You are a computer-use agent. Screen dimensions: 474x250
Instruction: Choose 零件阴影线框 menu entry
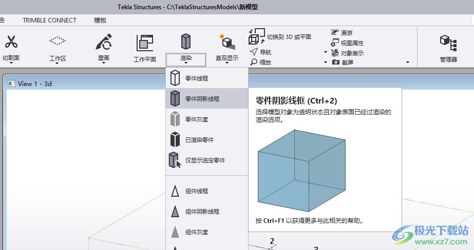pyautogui.click(x=207, y=98)
